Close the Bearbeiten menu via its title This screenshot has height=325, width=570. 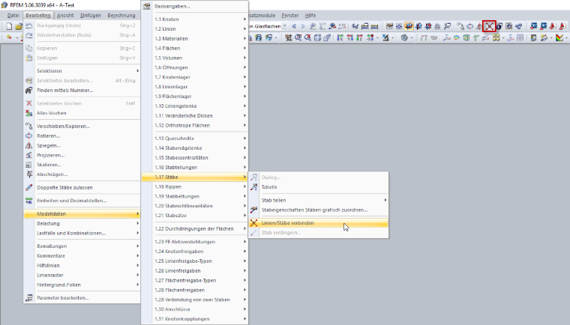38,15
